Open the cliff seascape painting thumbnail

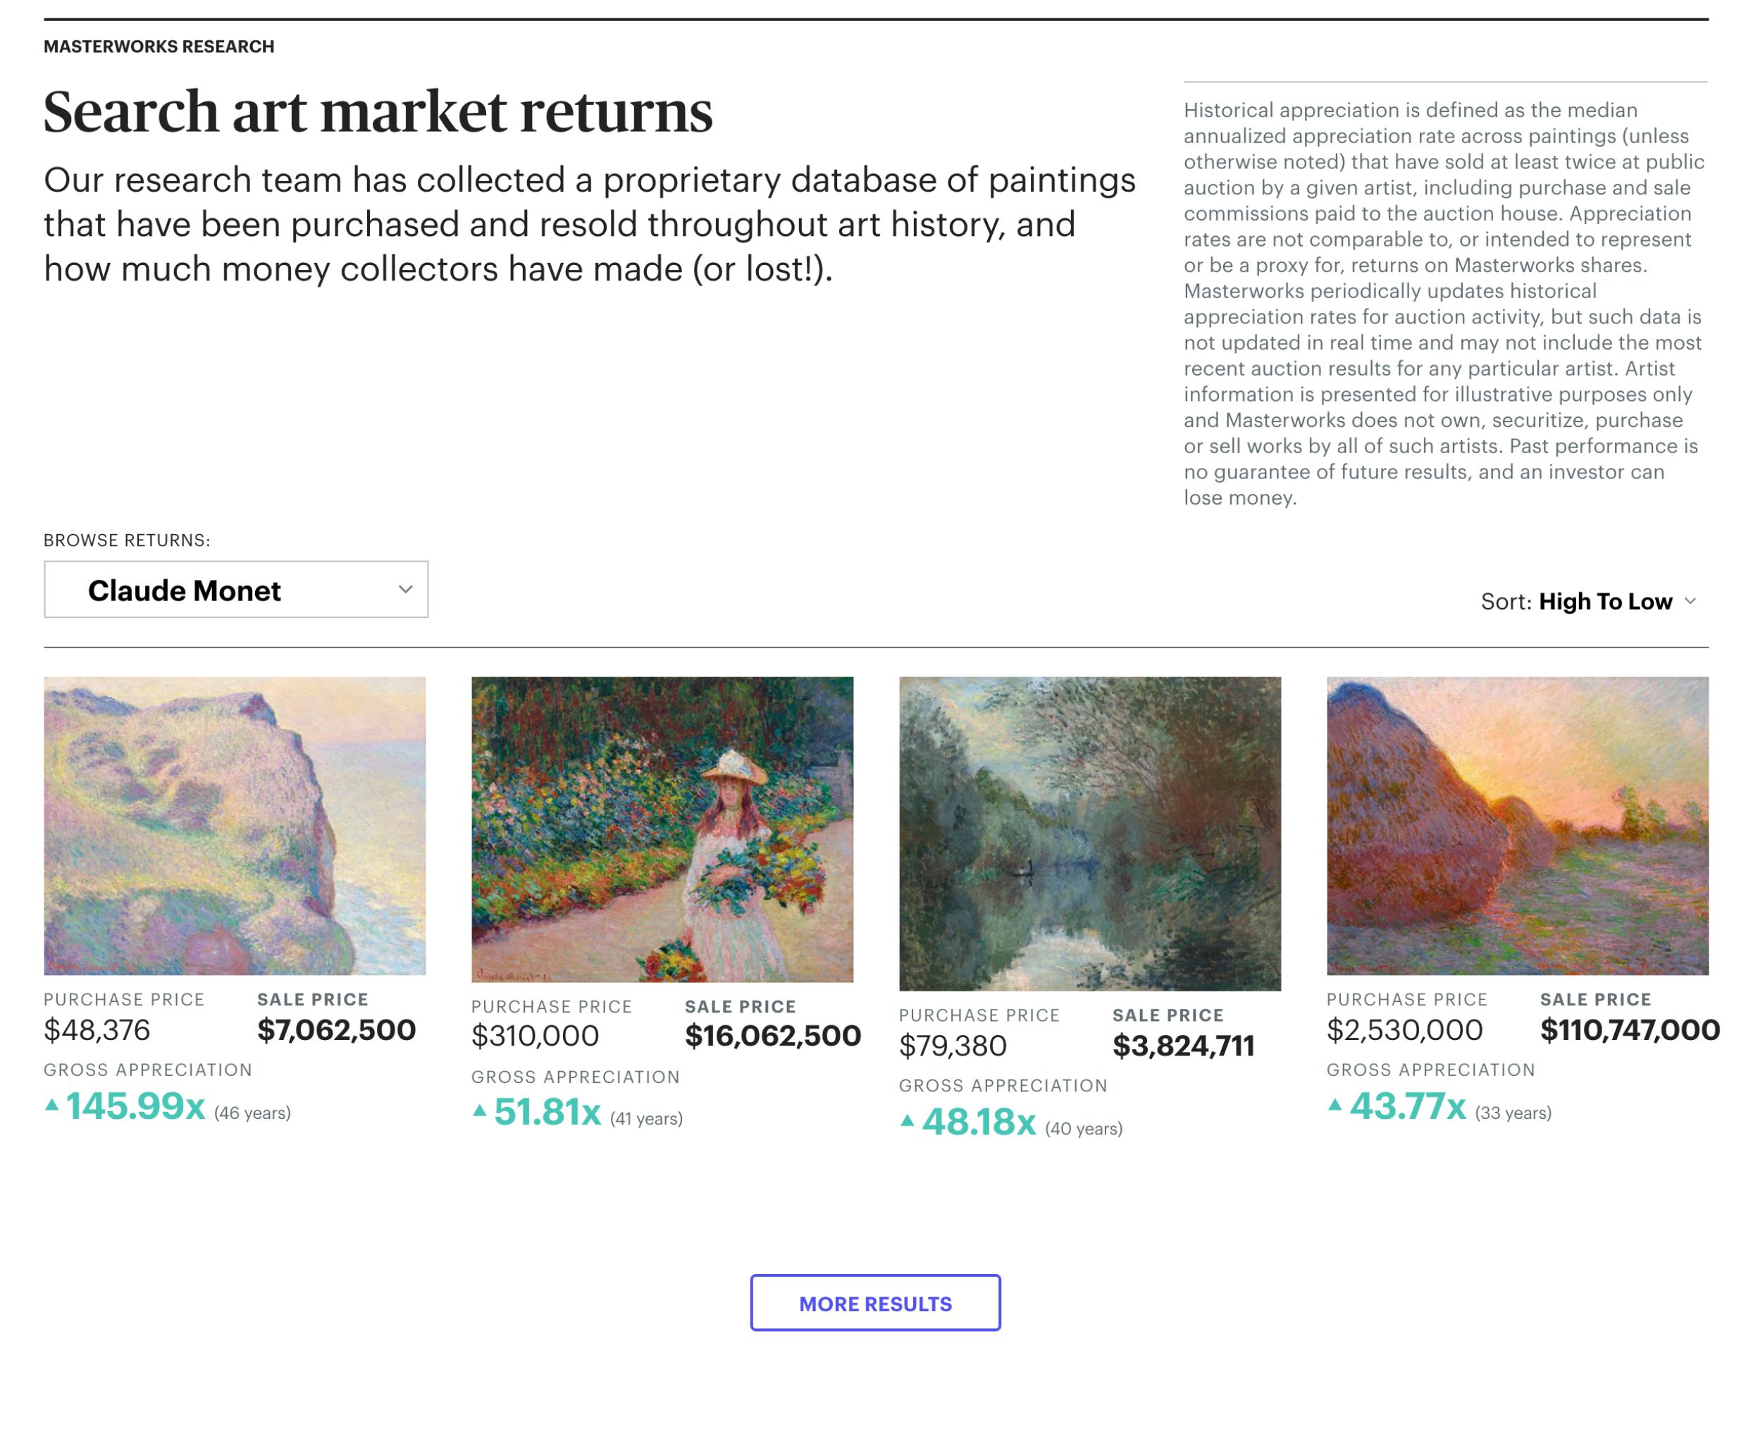[x=234, y=824]
